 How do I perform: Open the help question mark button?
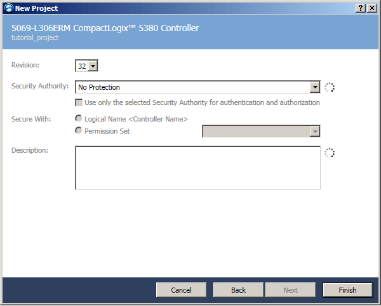coord(361,8)
